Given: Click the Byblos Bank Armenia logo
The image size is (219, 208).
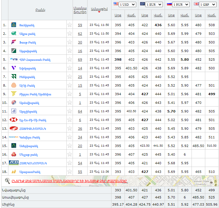Looking at the screenshot, I should (14, 94).
